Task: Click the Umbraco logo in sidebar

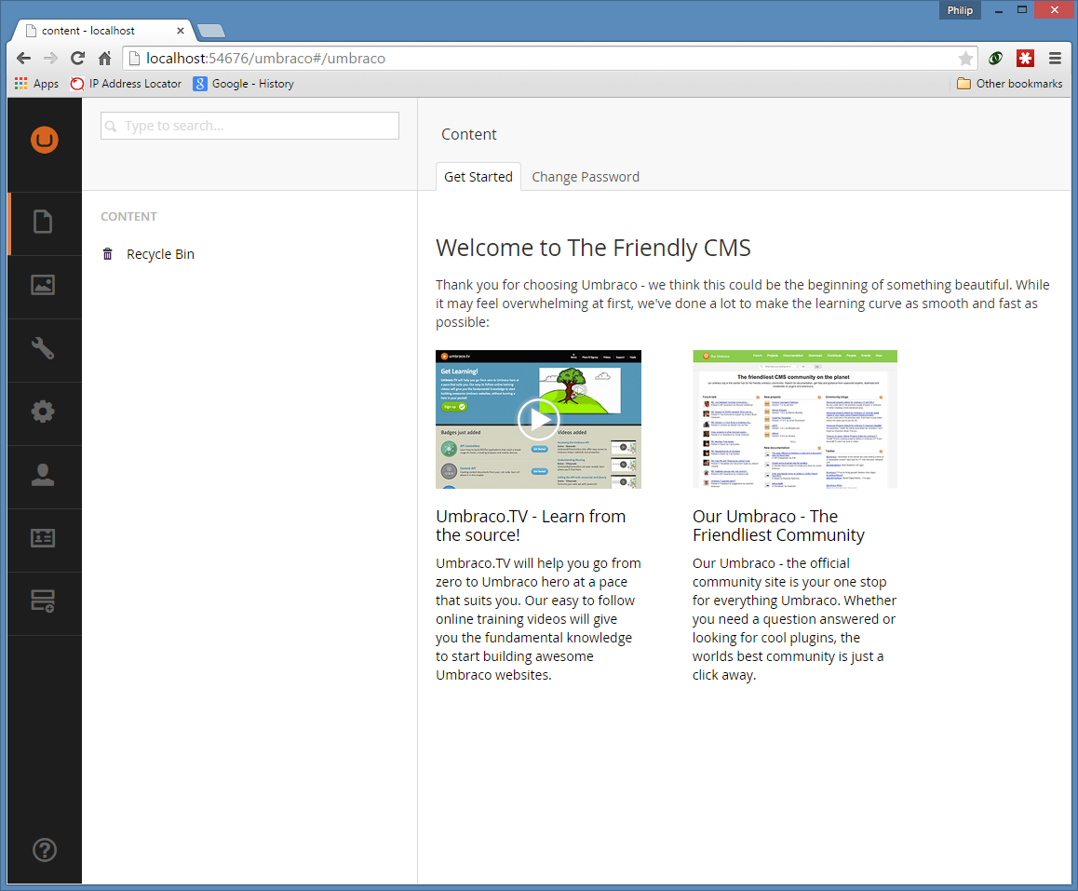Action: point(44,140)
